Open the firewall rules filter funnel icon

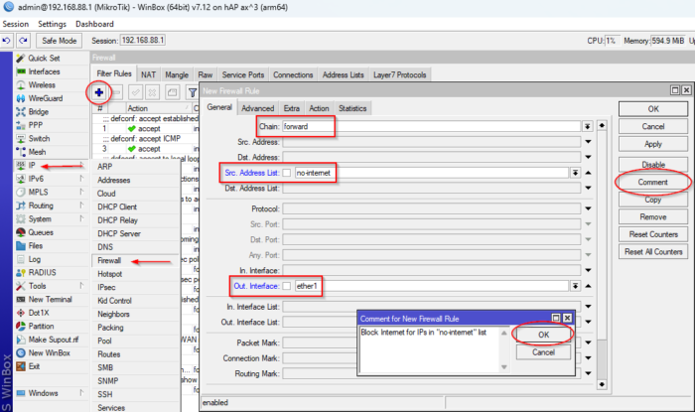pos(193,92)
